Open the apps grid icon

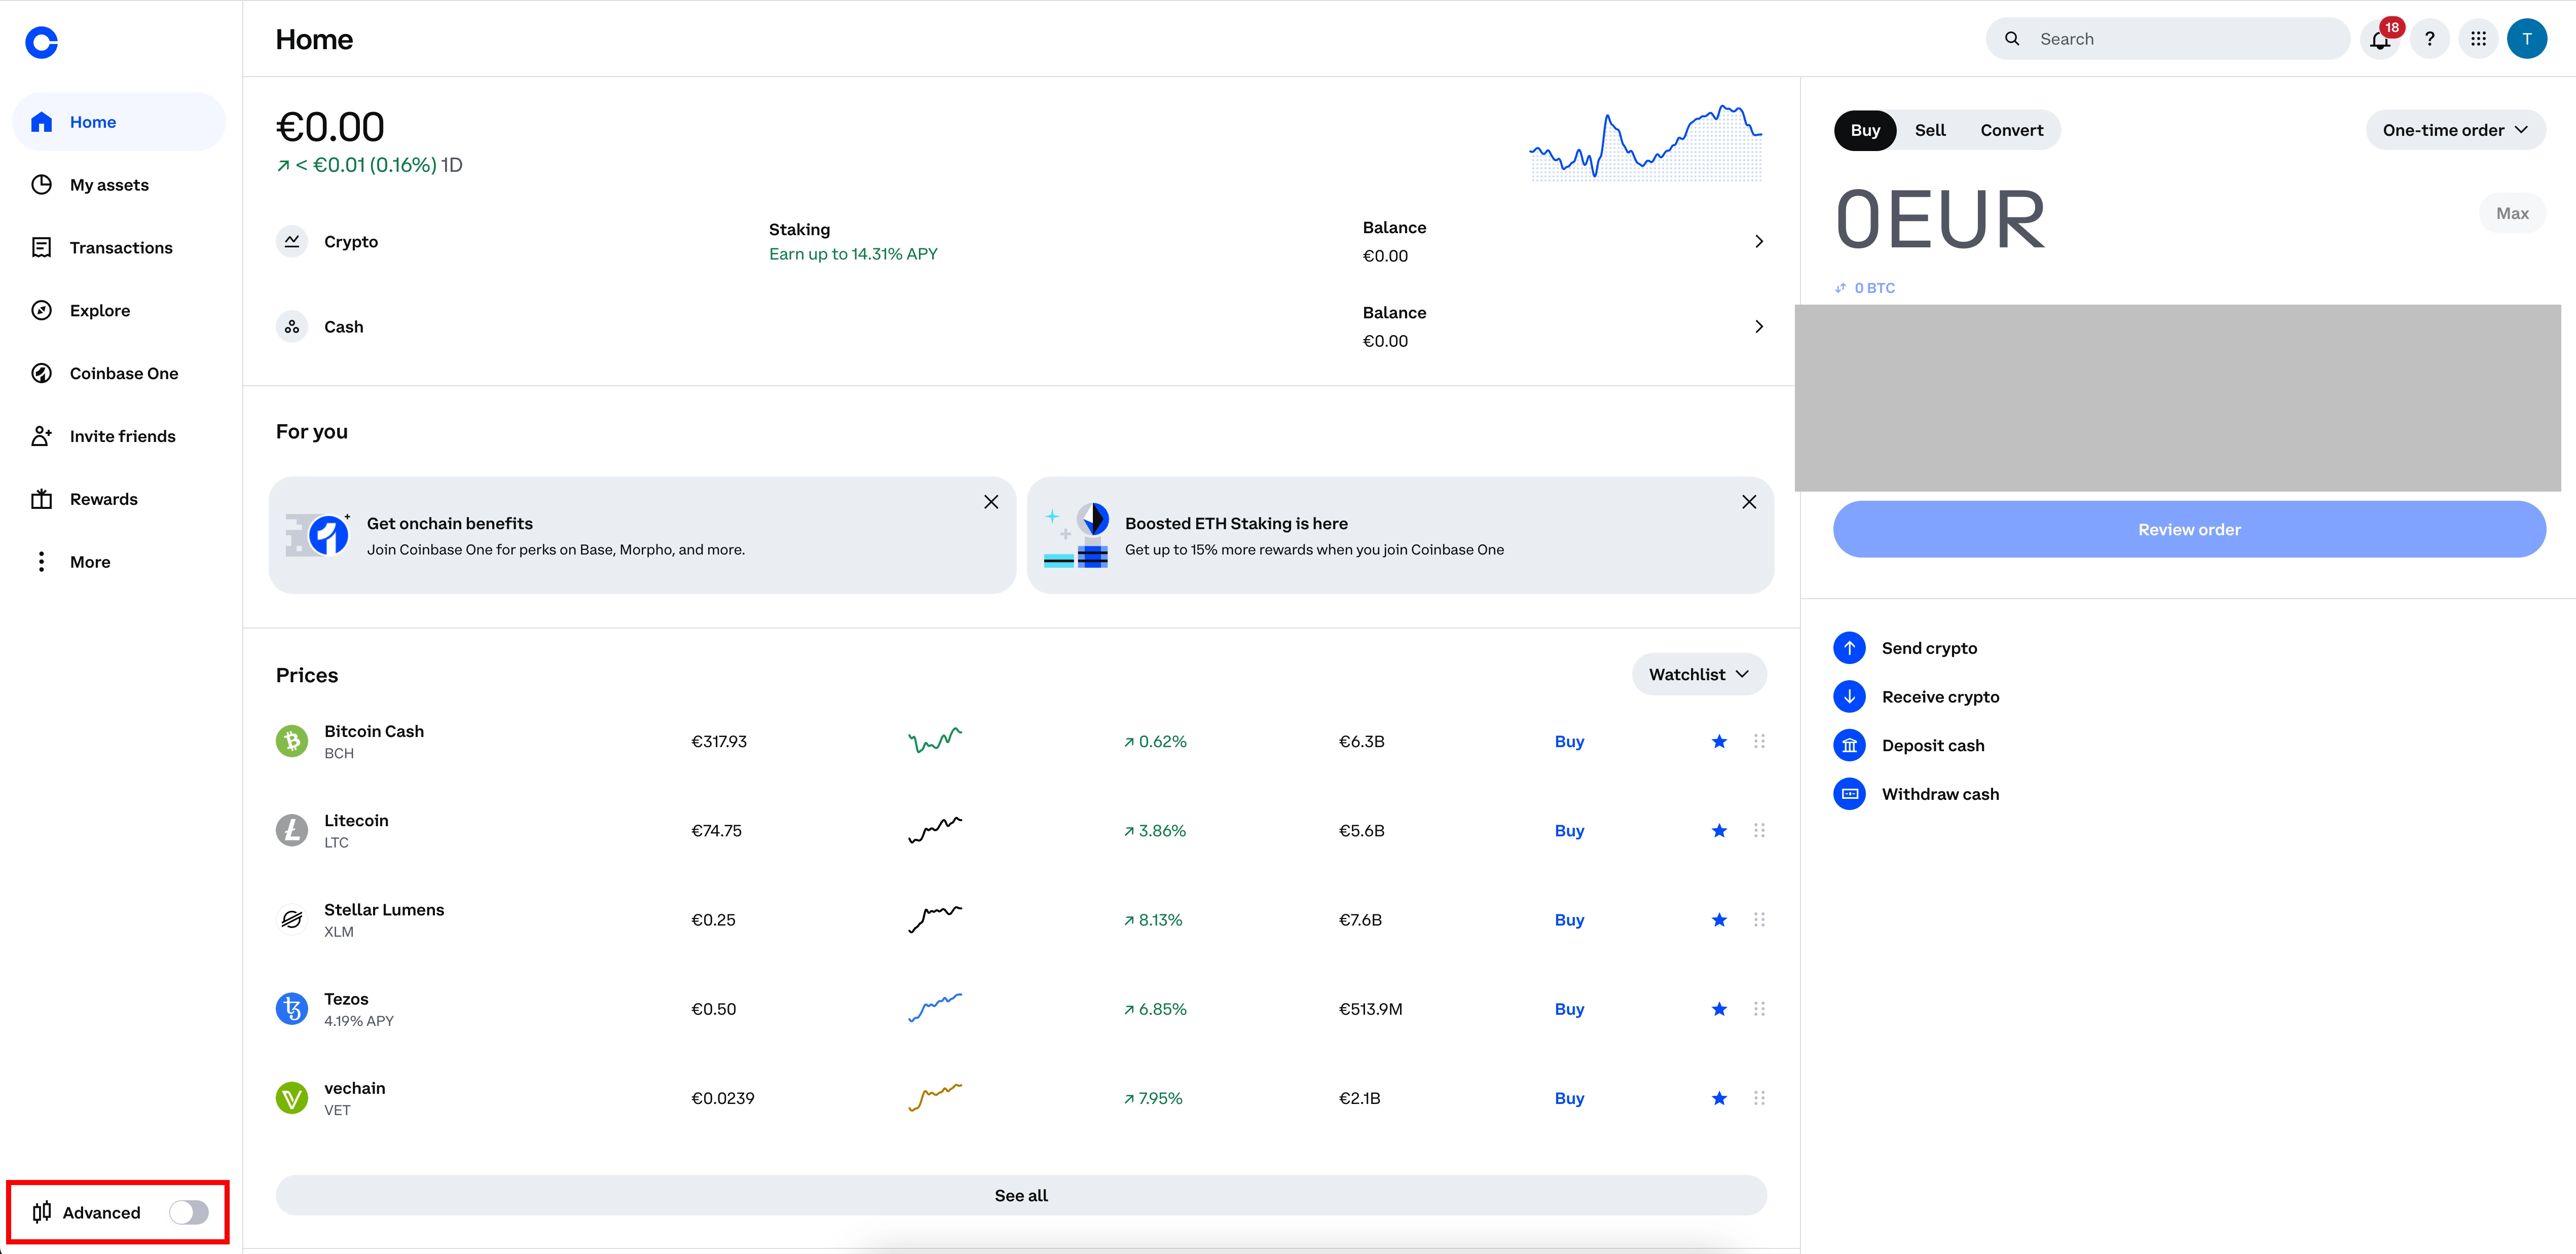click(2478, 39)
